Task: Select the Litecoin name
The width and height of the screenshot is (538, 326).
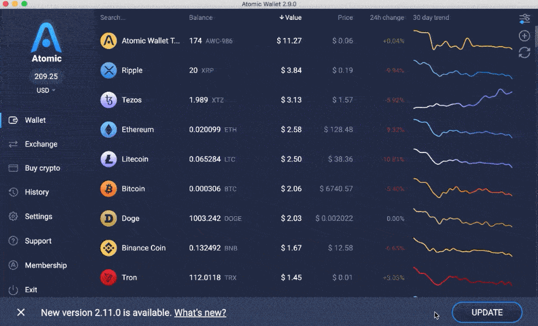Action: pyautogui.click(x=135, y=159)
